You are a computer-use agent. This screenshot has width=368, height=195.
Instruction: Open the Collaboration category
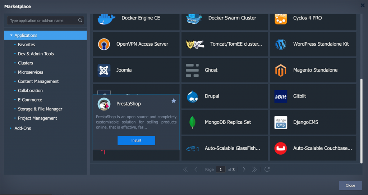coord(30,91)
